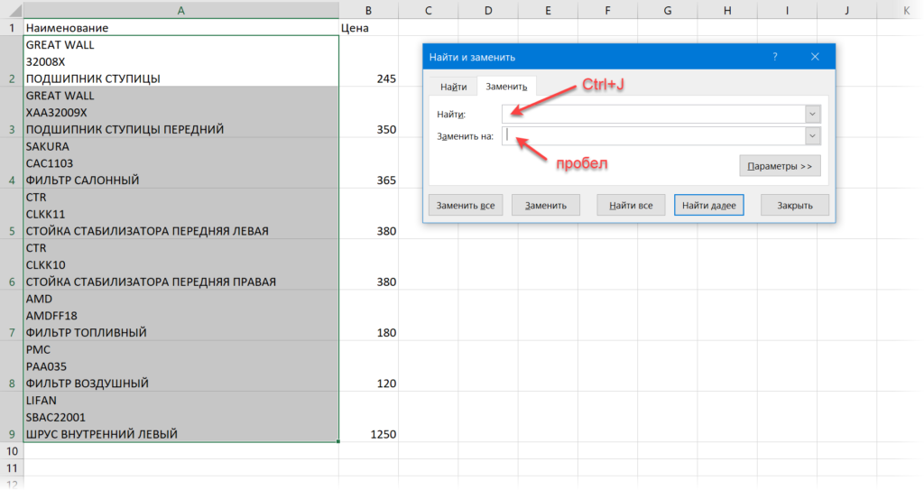The image size is (924, 490).
Task: Select price cell 380 for CLKK11 row
Action: (x=368, y=214)
